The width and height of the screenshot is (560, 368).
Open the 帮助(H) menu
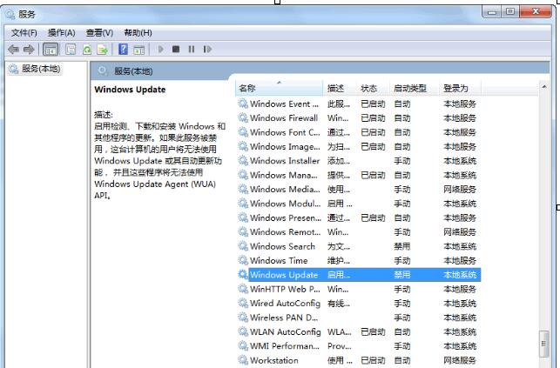(x=138, y=33)
